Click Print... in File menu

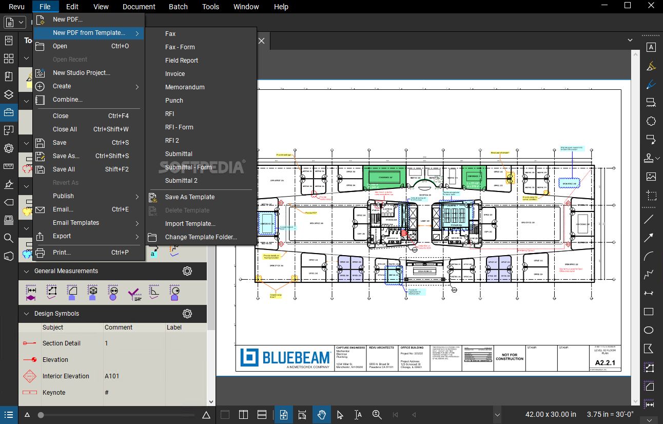click(x=89, y=253)
